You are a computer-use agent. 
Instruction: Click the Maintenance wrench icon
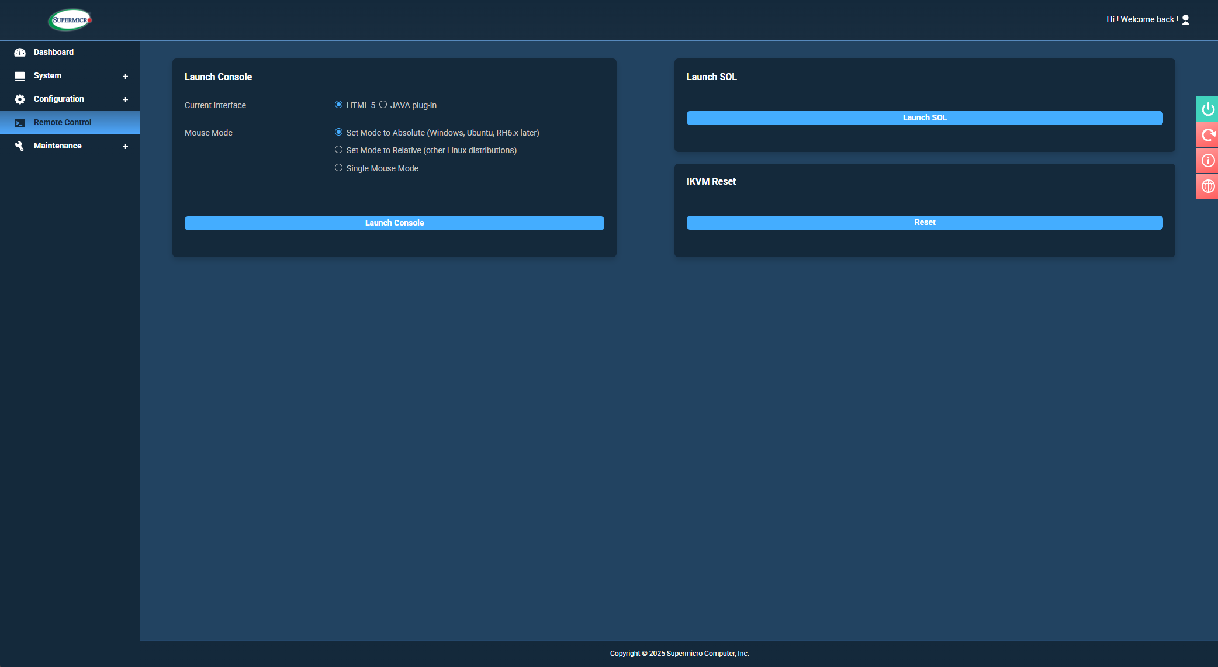20,146
